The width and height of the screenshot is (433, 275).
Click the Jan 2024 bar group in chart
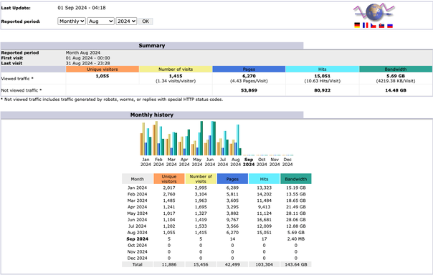[x=146, y=139]
